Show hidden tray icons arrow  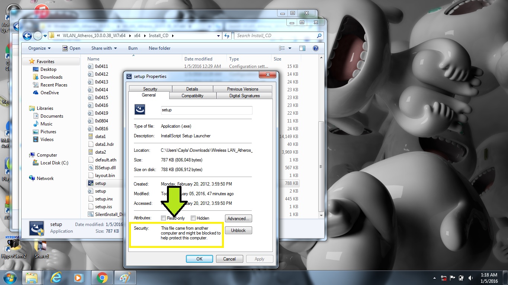(435, 278)
